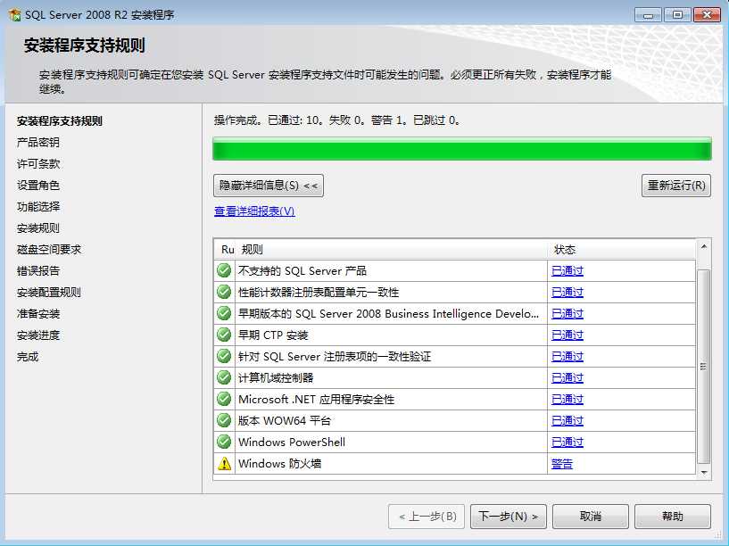Click the check icon for 版本 WOW64 平台
This screenshot has height=546, width=729.
(224, 420)
